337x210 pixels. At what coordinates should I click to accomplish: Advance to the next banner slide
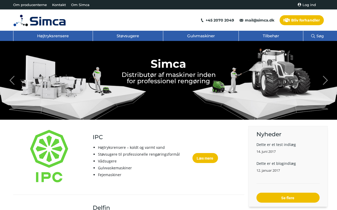pos(325,80)
